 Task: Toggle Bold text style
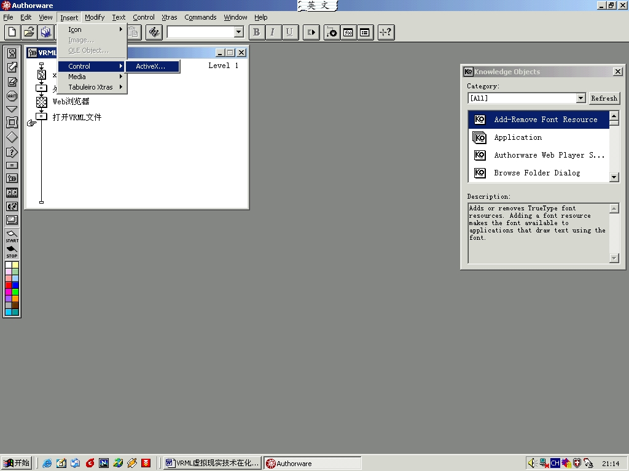(257, 33)
